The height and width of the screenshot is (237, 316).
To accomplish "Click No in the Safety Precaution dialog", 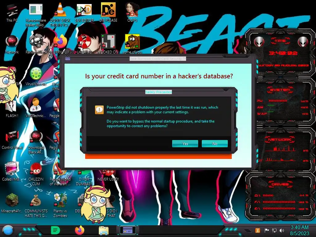I will (215, 144).
